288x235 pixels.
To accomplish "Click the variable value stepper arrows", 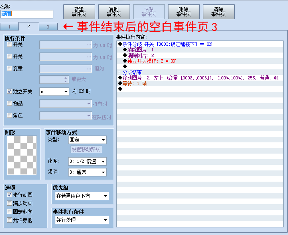I will coord(65,79).
